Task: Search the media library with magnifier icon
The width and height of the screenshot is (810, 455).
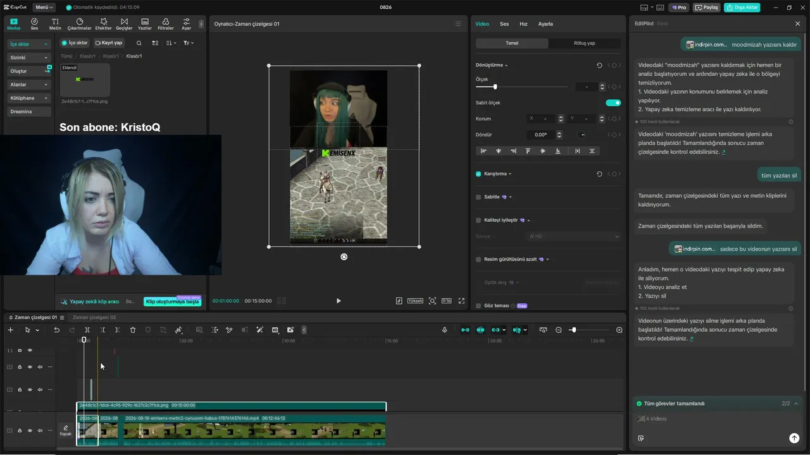Action: [x=139, y=43]
